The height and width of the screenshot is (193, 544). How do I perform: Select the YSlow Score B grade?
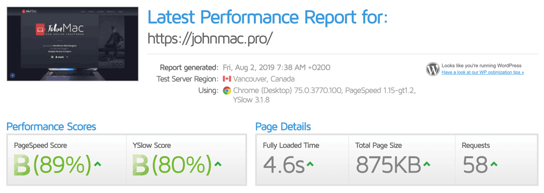pos(141,165)
